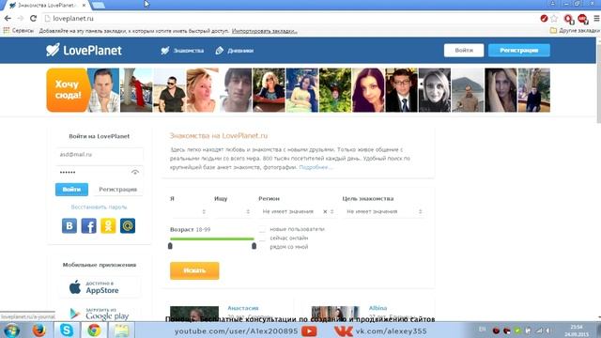Click the Подробнее link in description
Viewport: 601px width, 338px height.
pos(316,167)
